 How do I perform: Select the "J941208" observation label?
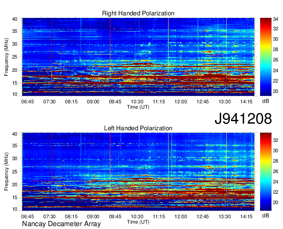[243, 118]
